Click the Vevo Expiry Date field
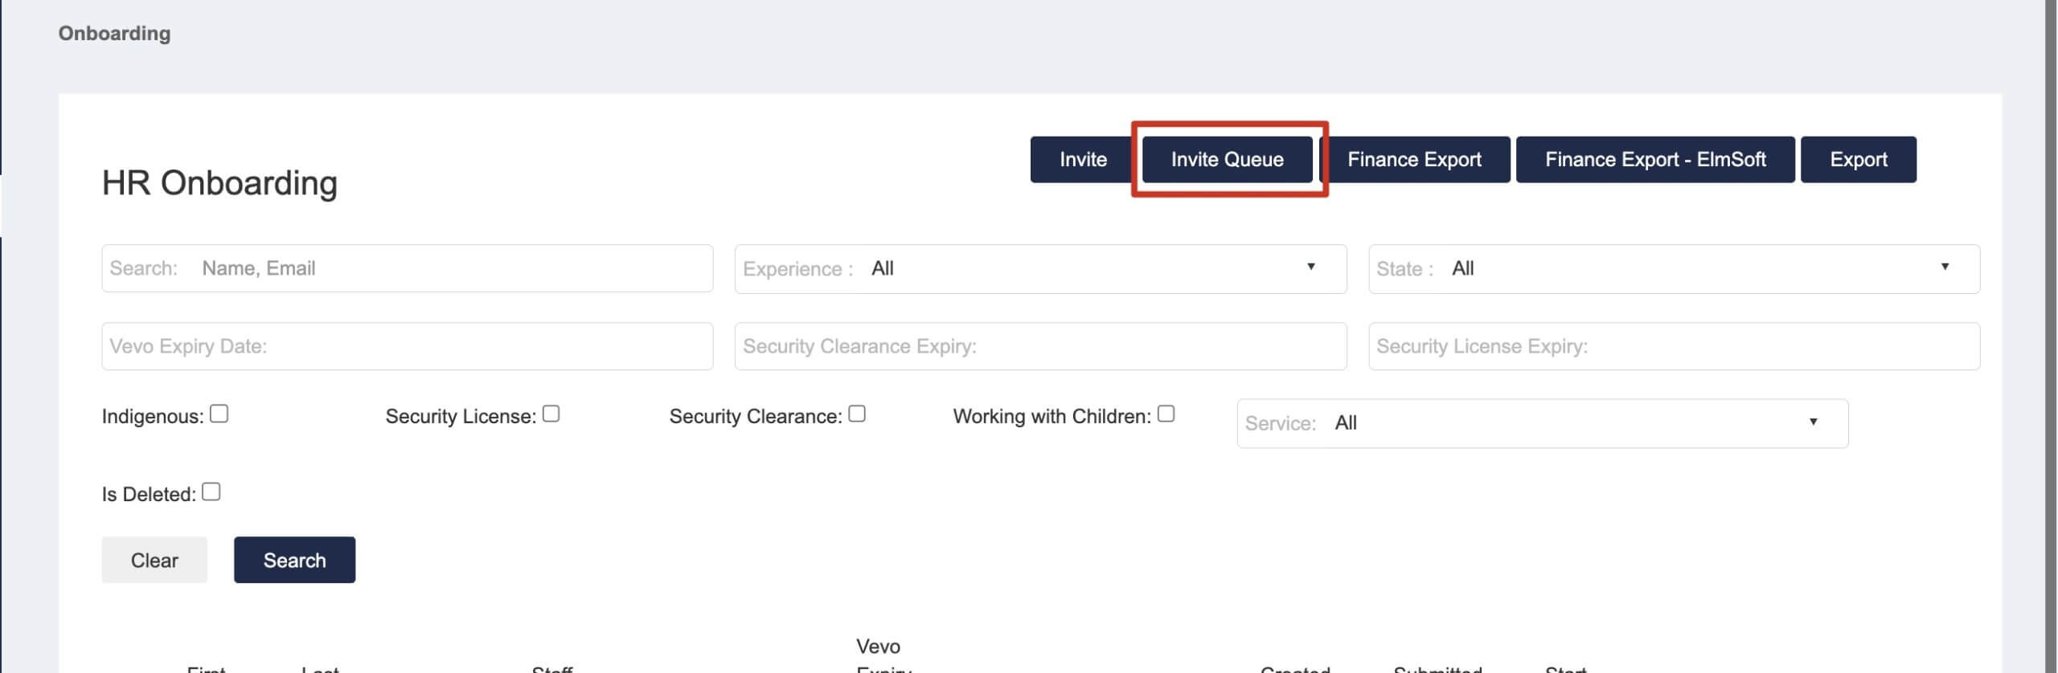Screen dimensions: 2058x673 pyautogui.click(x=407, y=346)
